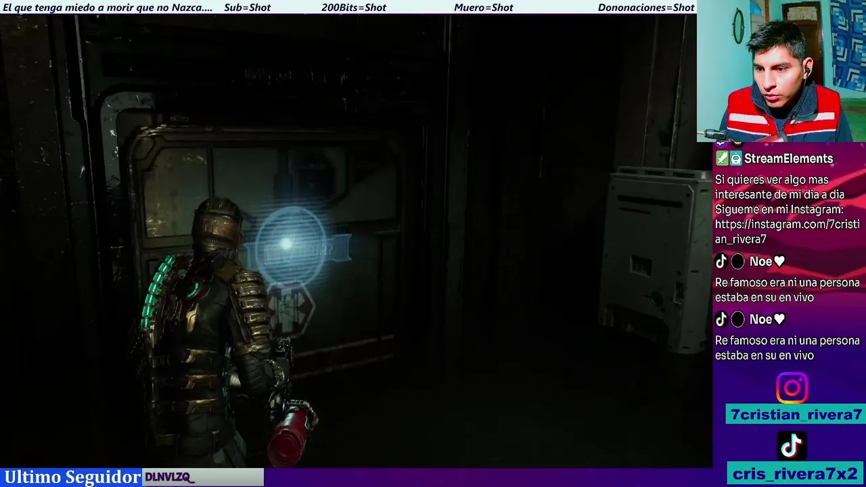This screenshot has width=866, height=487.
Task: Open the instagram.com/7cristian_rivera7 link in chat
Action: point(787,232)
